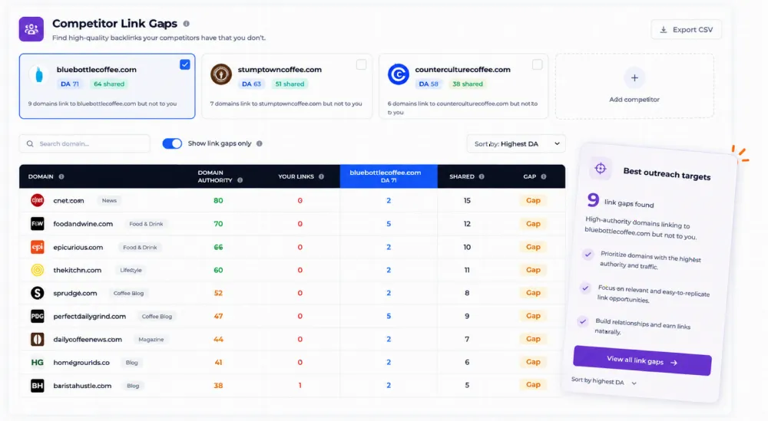Viewport: 768px width, 421px height.
Task: Open the foodandwine.com domain link
Action: [83, 223]
